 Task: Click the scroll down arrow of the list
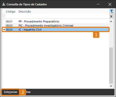coord(111,86)
